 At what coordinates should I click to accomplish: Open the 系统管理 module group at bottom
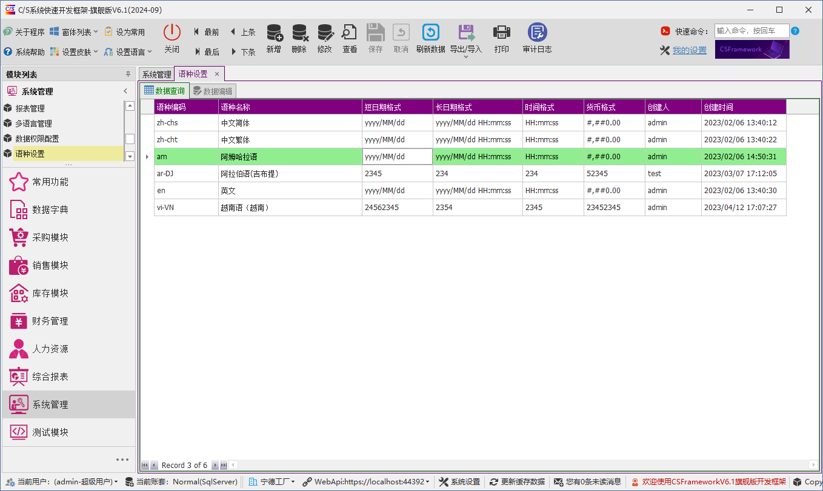tap(68, 404)
